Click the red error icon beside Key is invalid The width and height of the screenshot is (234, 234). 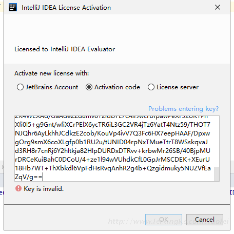18,188
